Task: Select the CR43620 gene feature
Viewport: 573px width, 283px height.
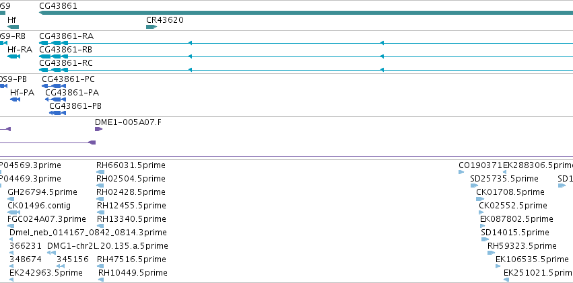Action: pos(151,27)
